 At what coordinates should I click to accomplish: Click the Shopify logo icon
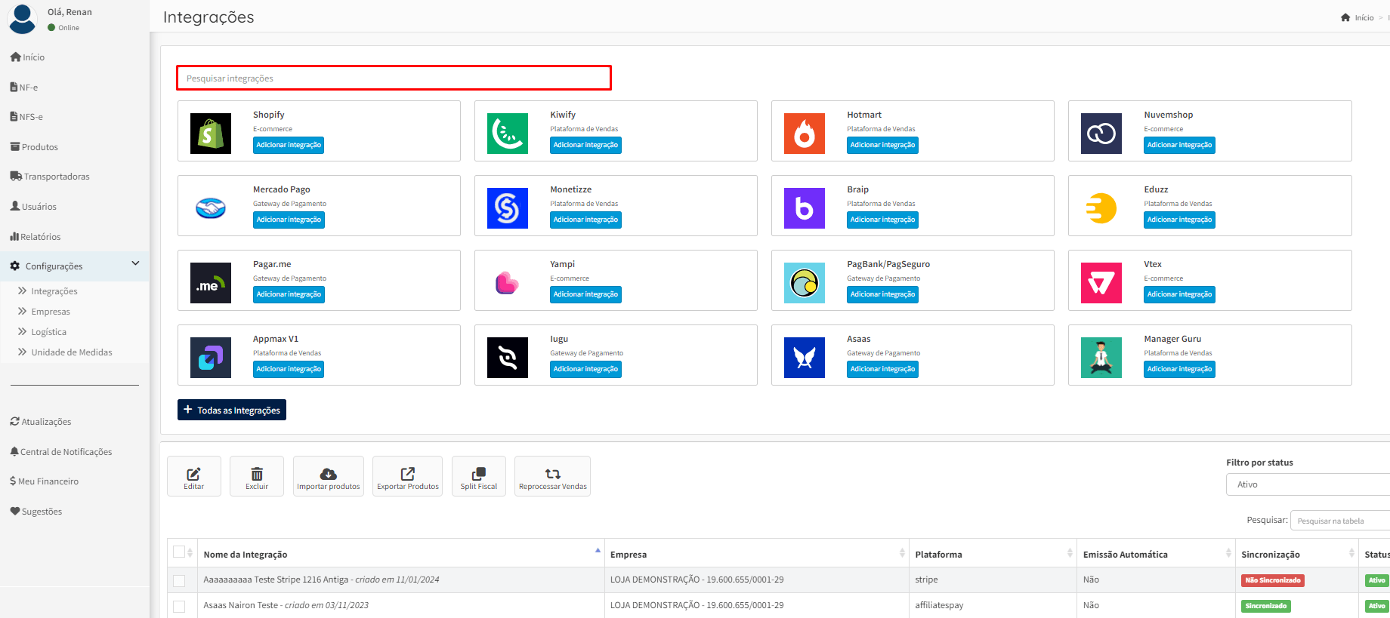click(x=211, y=134)
